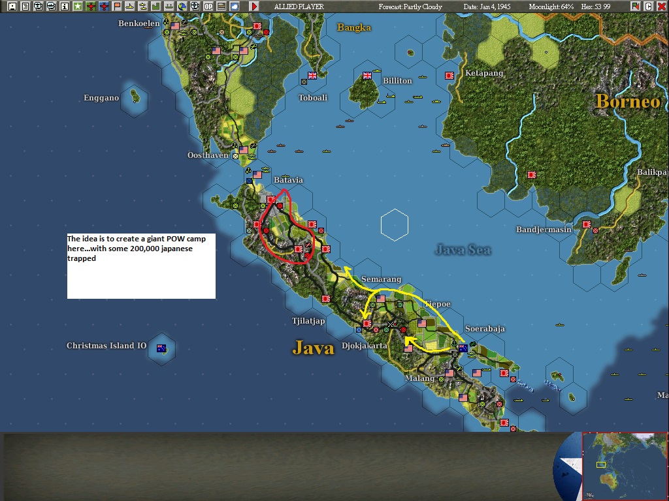Select US flag unit beside Malang
This screenshot has width=669, height=501.
point(449,373)
